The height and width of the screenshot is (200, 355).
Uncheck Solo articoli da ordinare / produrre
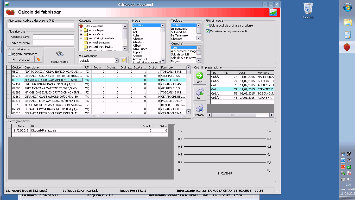[x=208, y=26]
